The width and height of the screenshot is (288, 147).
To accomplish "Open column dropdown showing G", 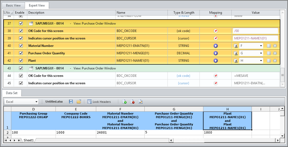I will click(251, 53).
